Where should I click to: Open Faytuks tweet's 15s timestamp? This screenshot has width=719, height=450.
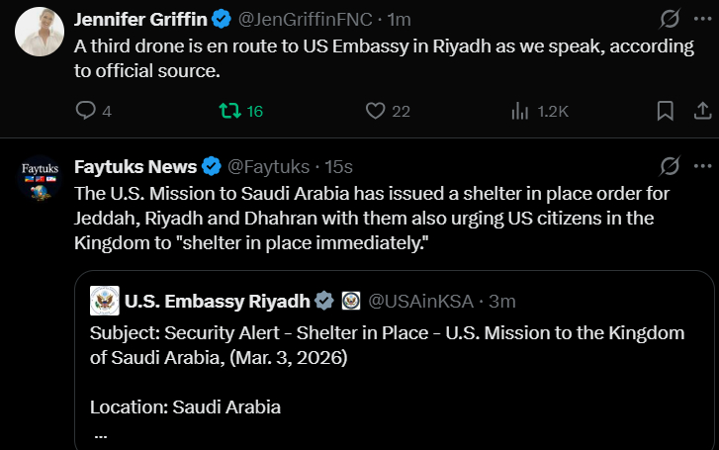click(x=339, y=165)
